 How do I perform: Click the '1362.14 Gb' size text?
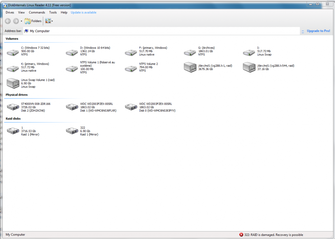(87, 51)
